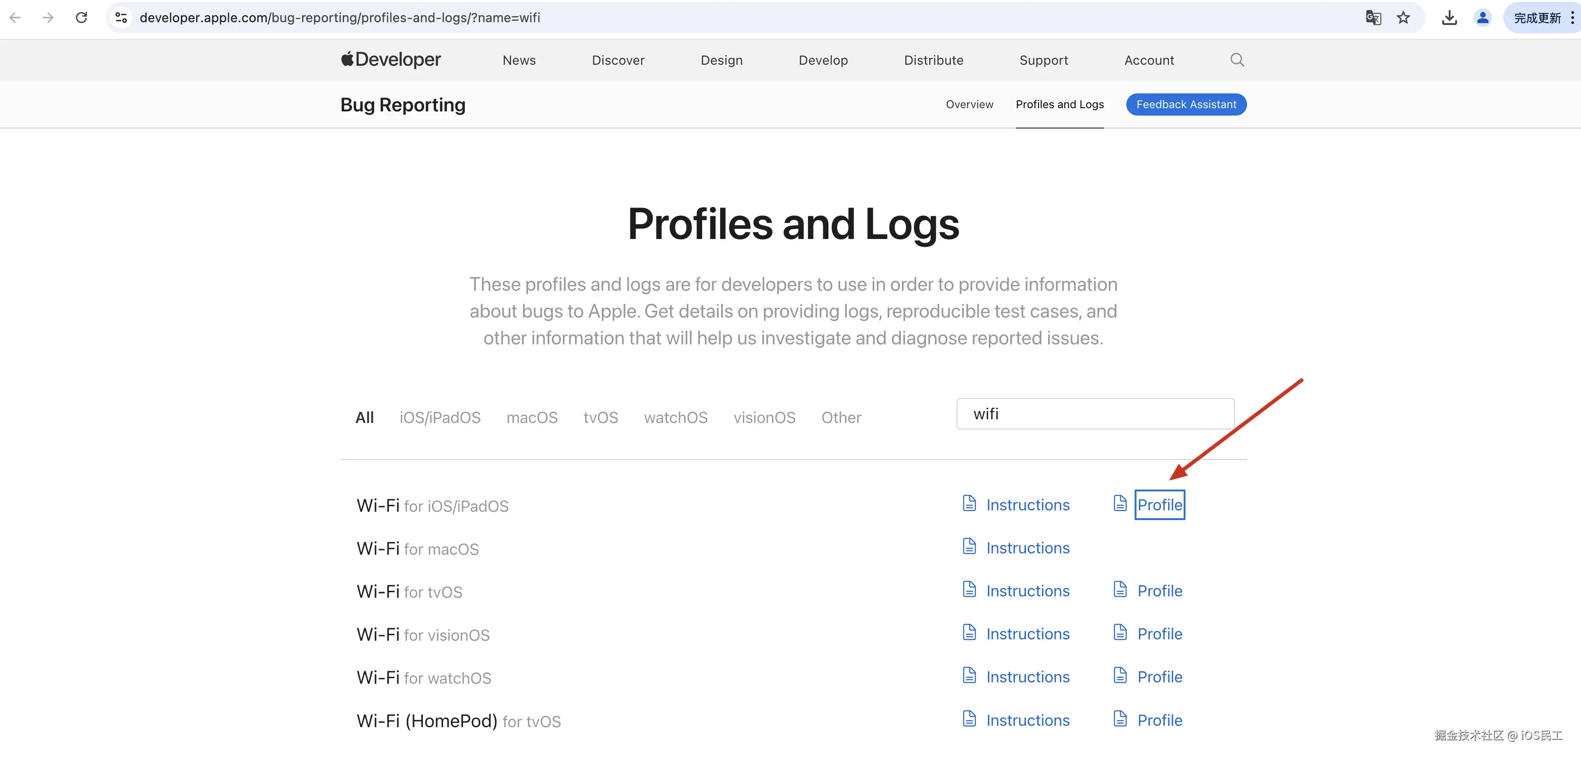Open the Overview tab in Bug Reporting
Viewport: 1581px width, 760px height.
[x=969, y=104]
